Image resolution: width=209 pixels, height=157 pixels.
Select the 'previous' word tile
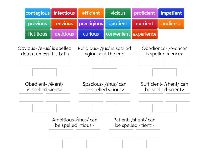[38, 24]
